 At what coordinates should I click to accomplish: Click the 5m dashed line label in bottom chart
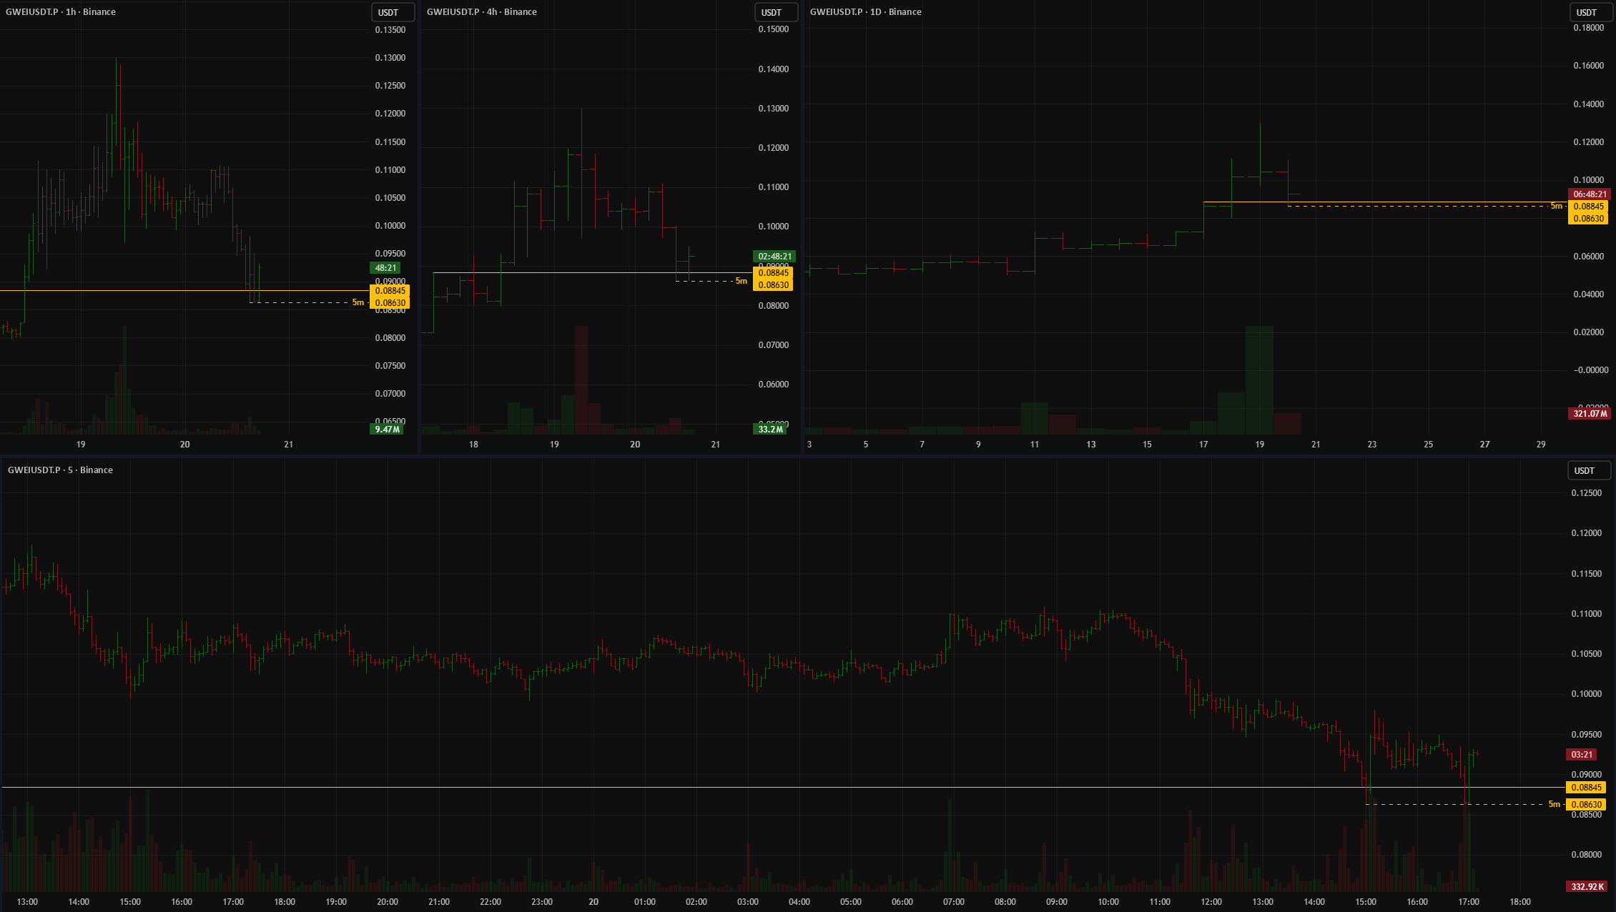1554,804
